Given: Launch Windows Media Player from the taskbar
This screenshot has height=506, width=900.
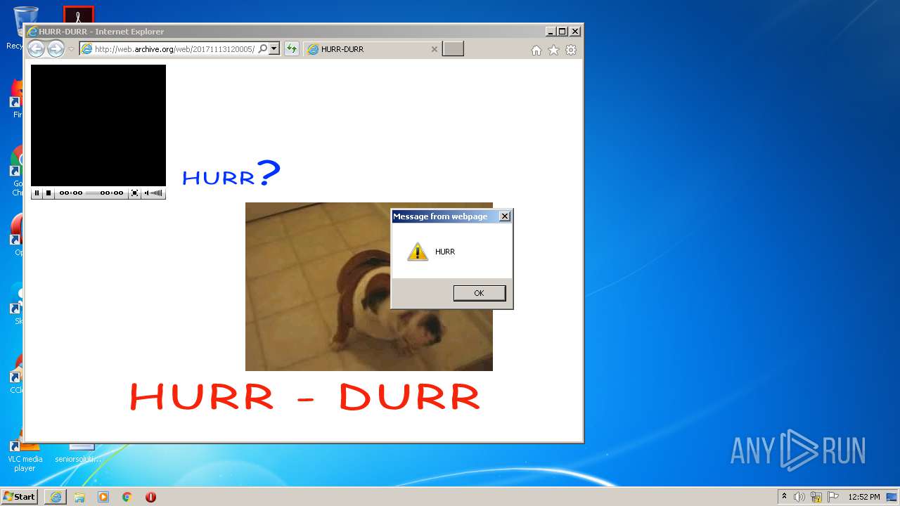Looking at the screenshot, I should pos(103,497).
